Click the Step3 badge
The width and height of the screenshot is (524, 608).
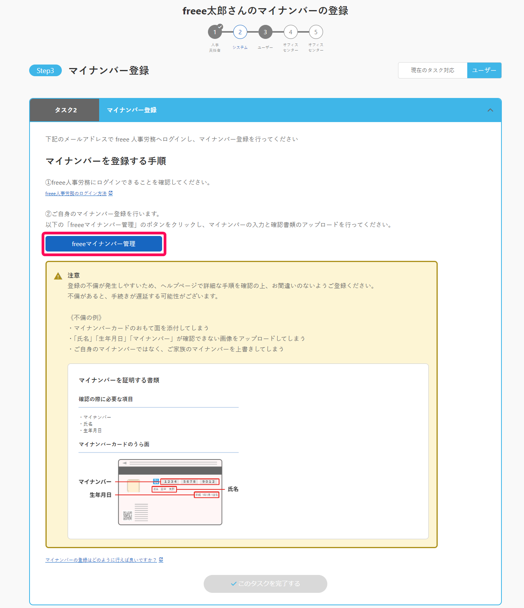(x=45, y=70)
